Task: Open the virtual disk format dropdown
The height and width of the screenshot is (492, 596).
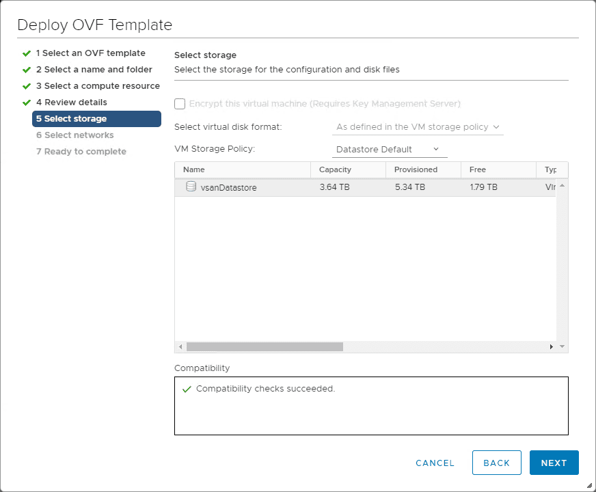Action: 418,127
